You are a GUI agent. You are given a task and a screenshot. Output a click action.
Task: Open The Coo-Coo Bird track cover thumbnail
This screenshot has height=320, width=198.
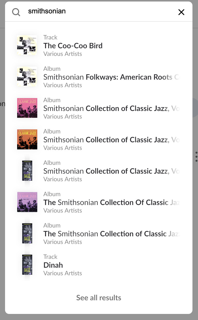tap(27, 45)
